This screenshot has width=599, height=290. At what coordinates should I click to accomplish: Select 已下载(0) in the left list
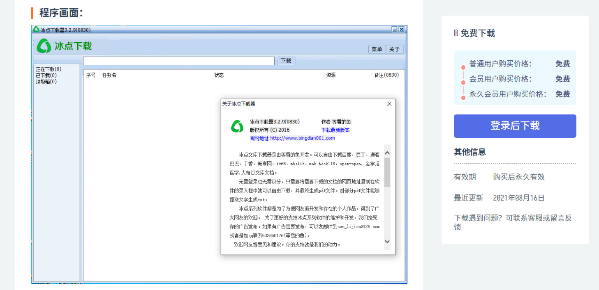46,75
